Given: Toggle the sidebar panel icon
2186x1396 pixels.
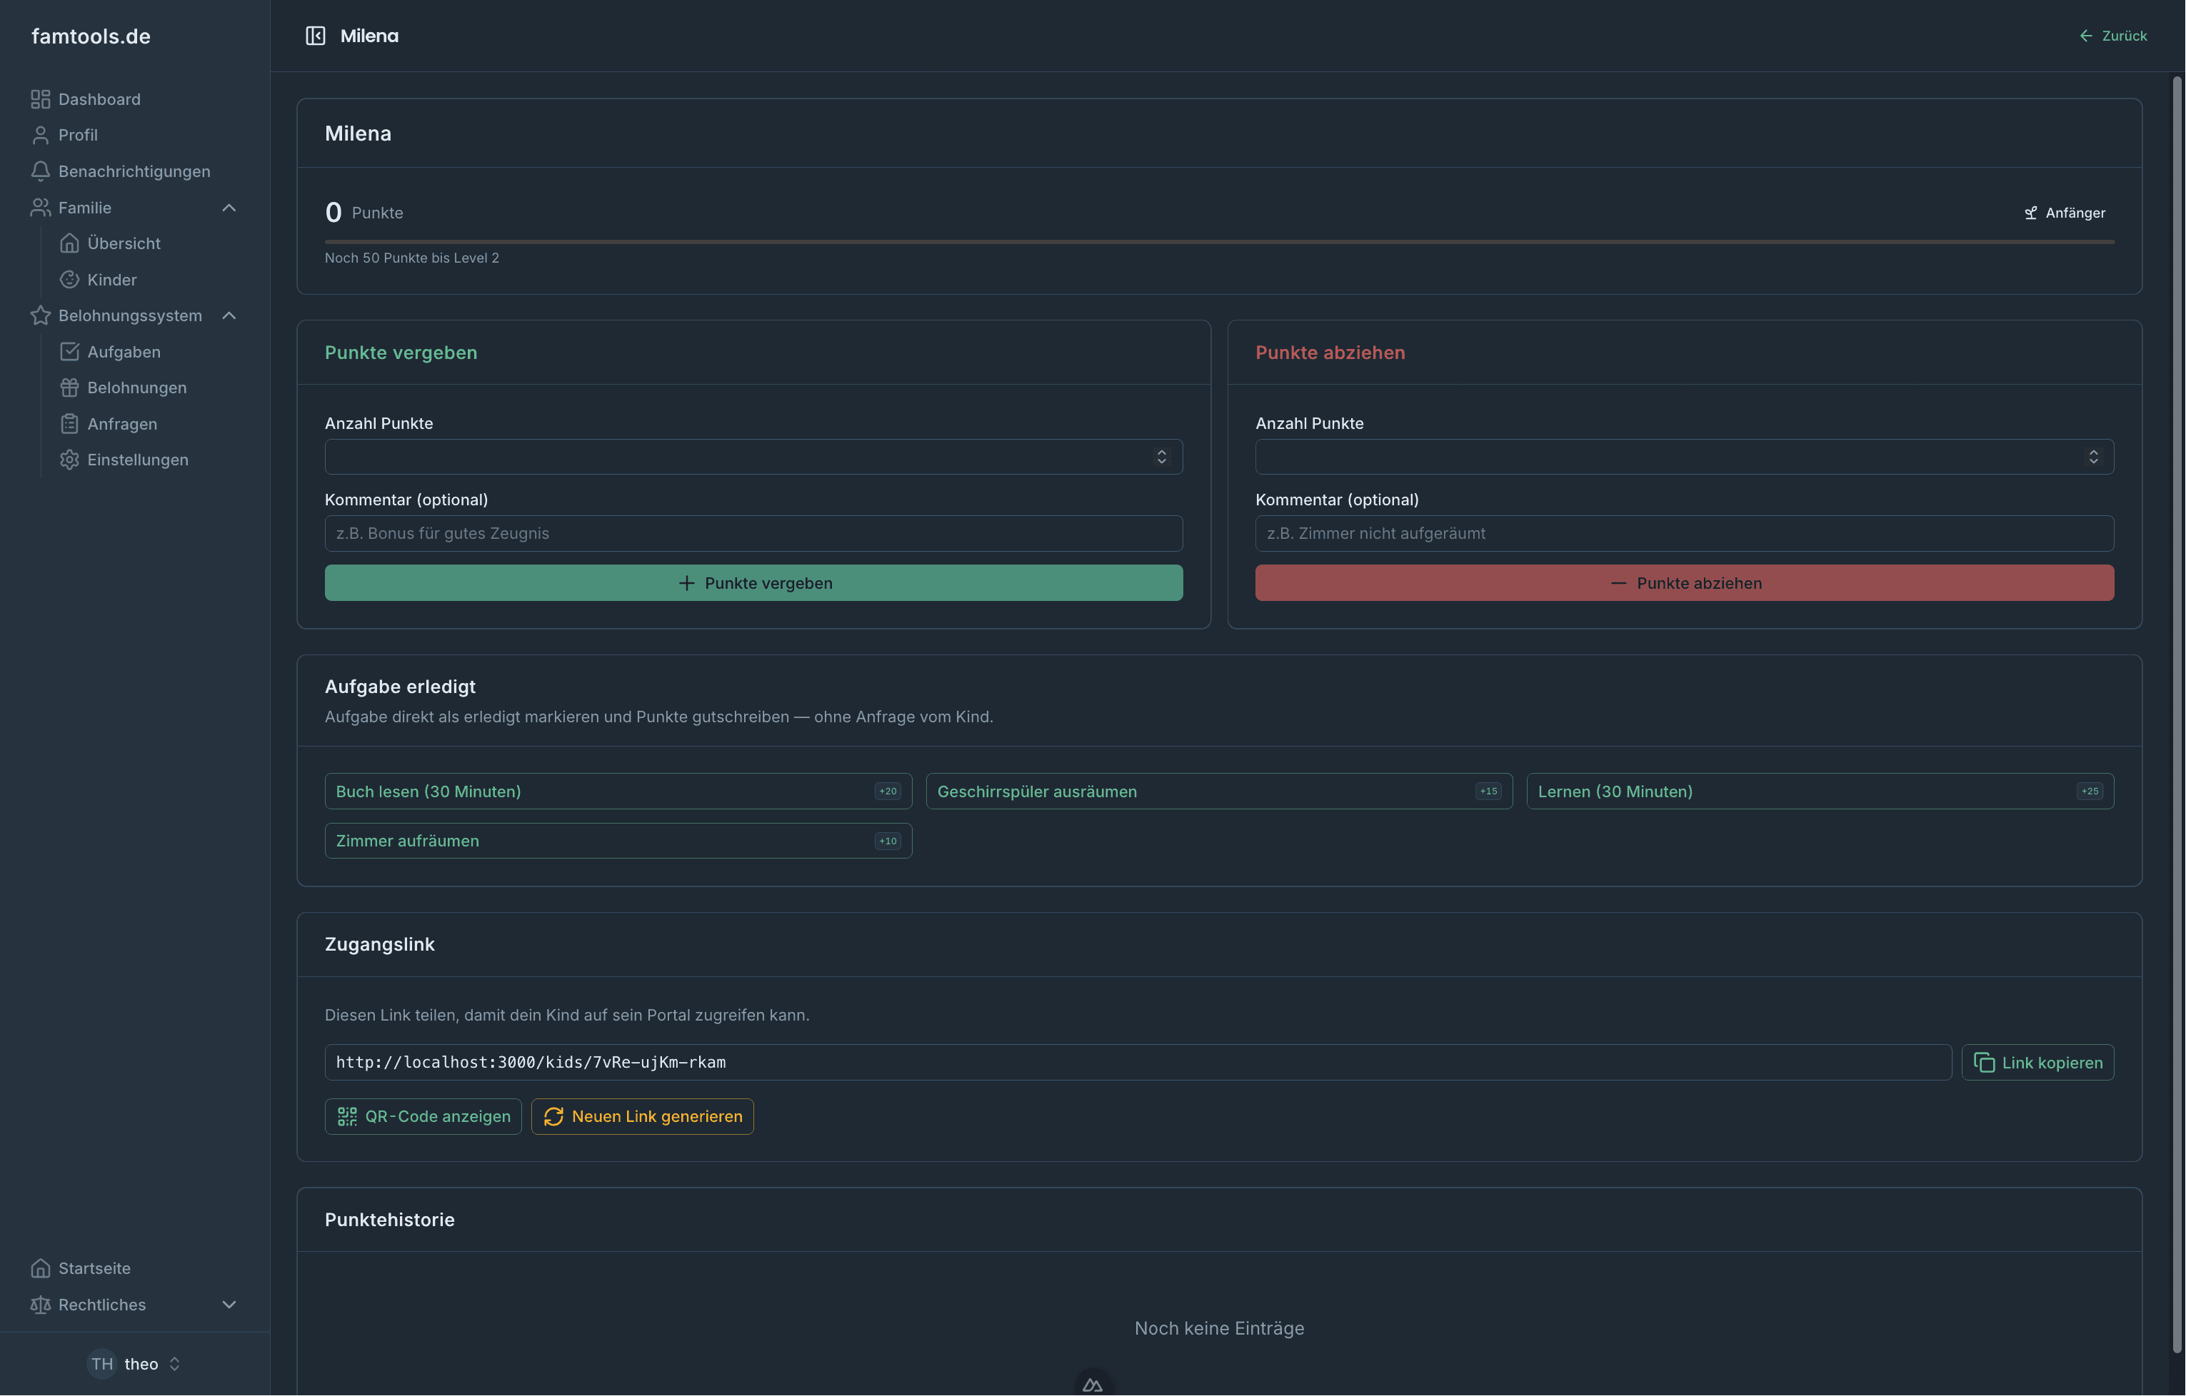Looking at the screenshot, I should pyautogui.click(x=315, y=36).
